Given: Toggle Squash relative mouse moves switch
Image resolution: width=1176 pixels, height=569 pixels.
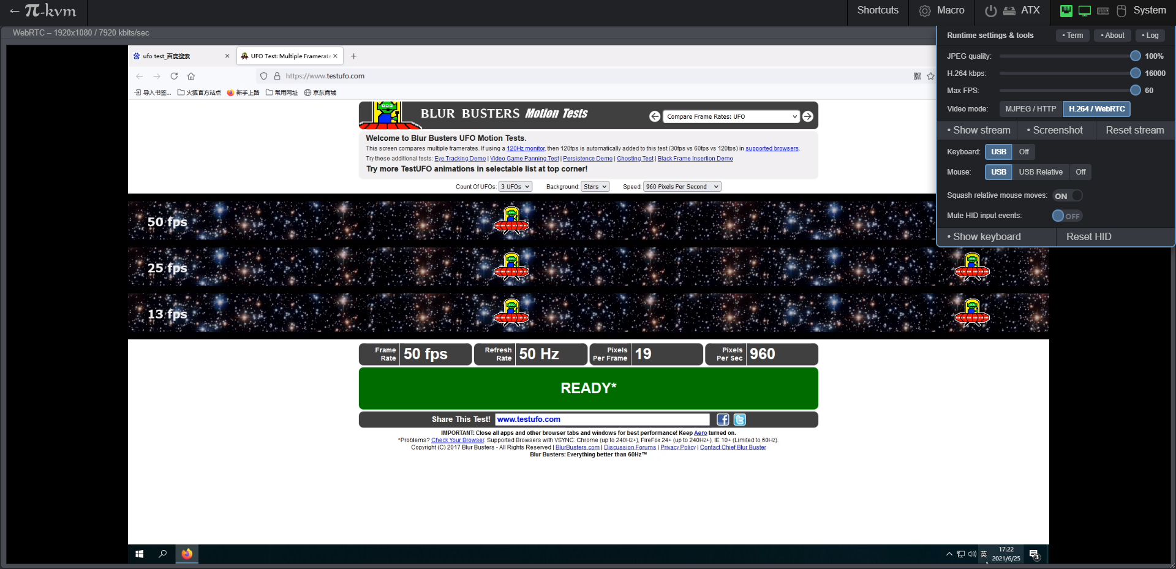Looking at the screenshot, I should coord(1068,196).
